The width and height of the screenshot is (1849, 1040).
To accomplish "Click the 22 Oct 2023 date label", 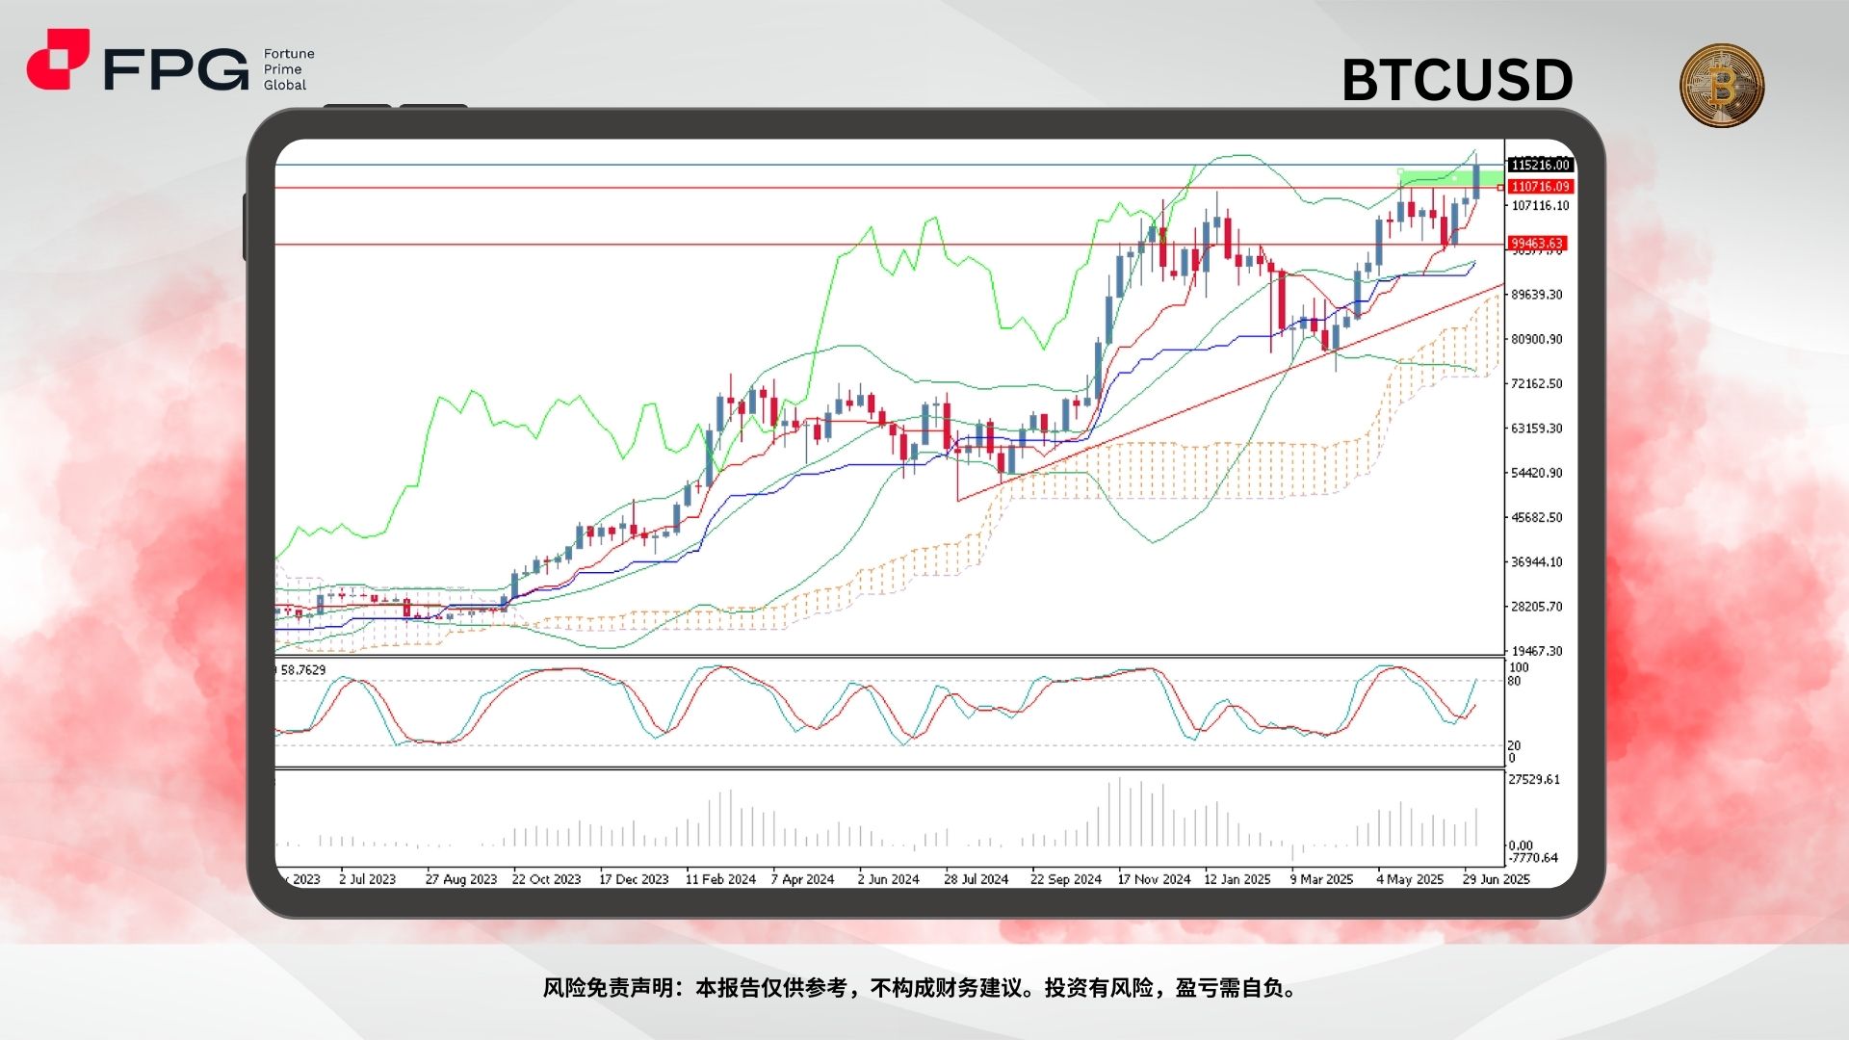I will pos(546,879).
